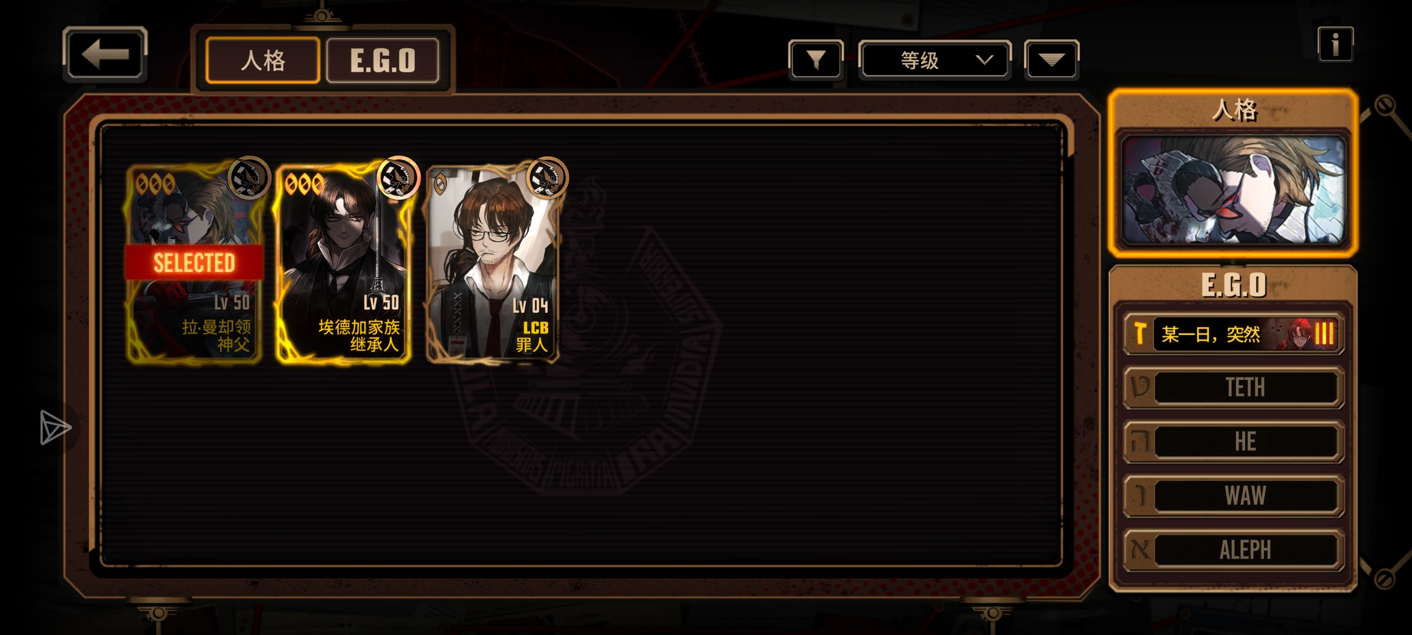Toggle sort order triangle button

(1051, 59)
